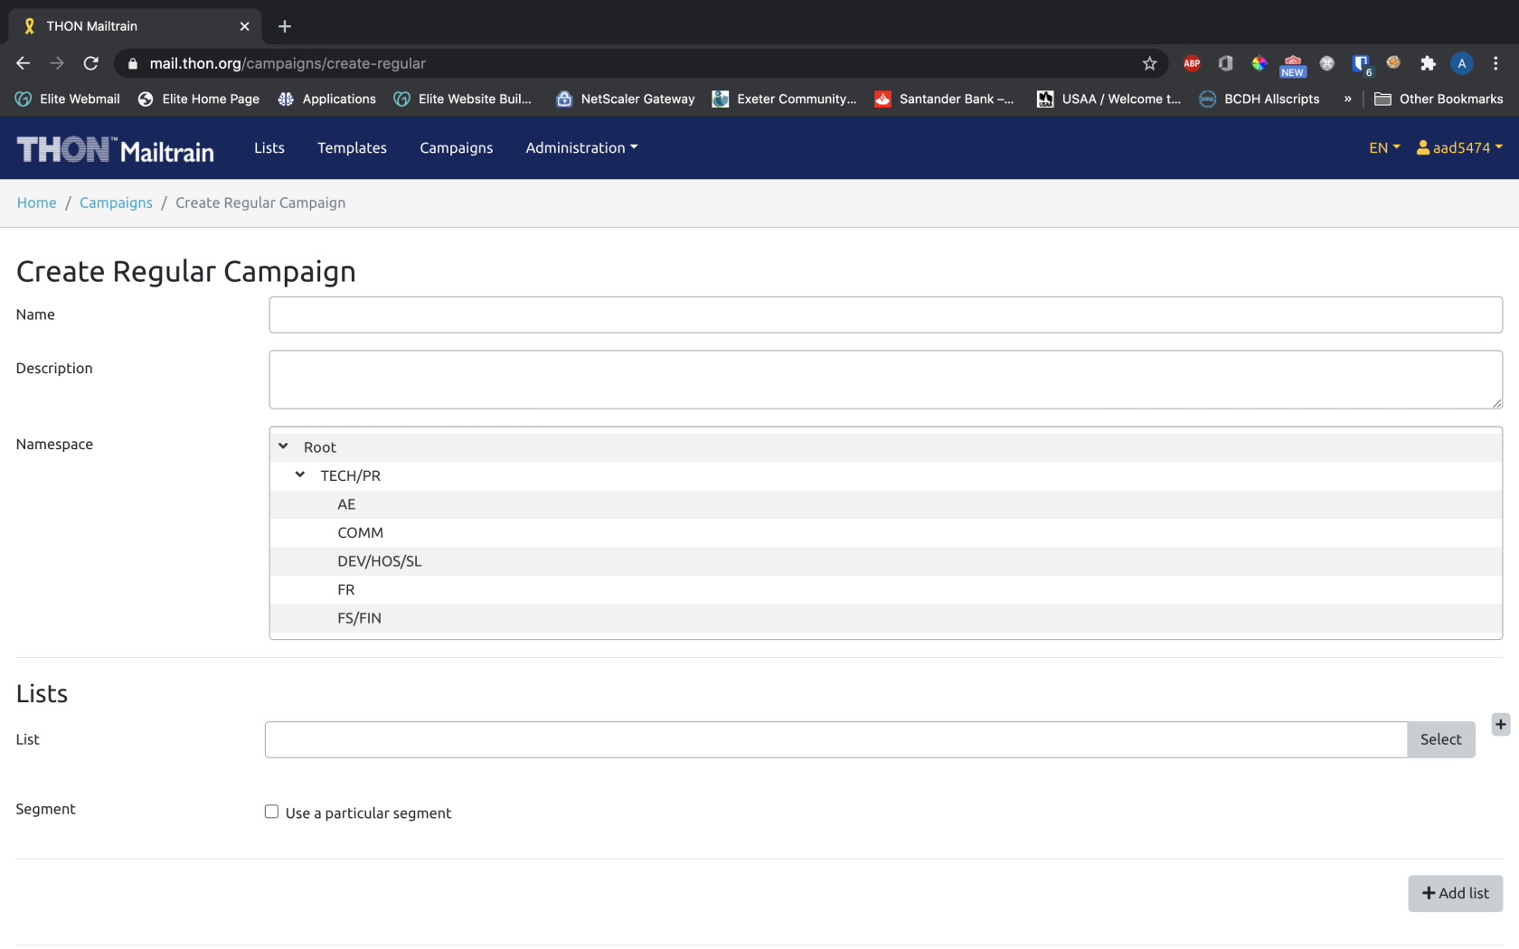Click extension icon with NEW badge
Viewport: 1519px width, 949px height.
click(1293, 65)
